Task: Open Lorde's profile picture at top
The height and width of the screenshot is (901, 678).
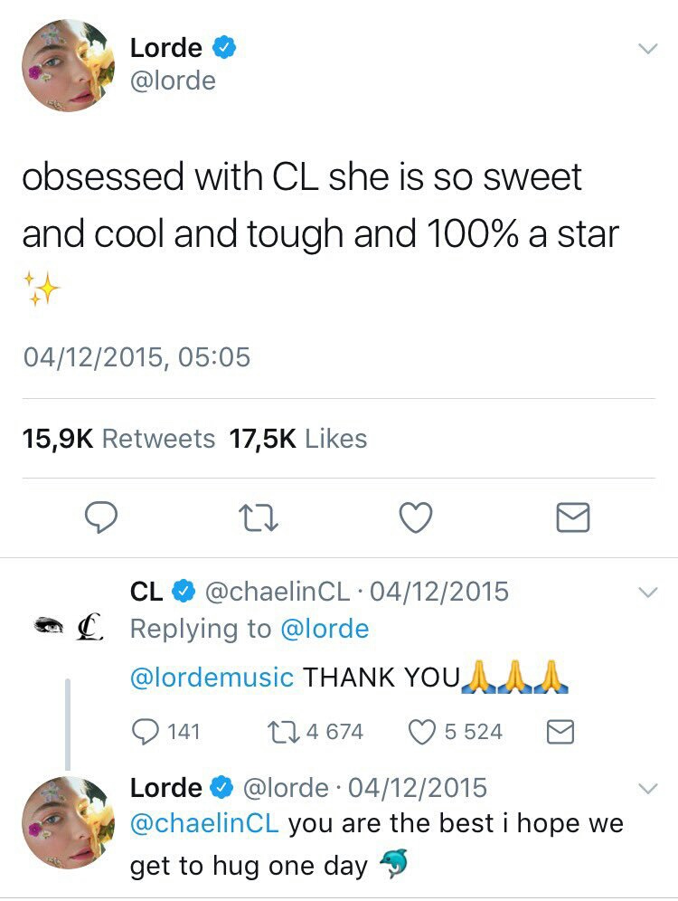Action: click(69, 64)
